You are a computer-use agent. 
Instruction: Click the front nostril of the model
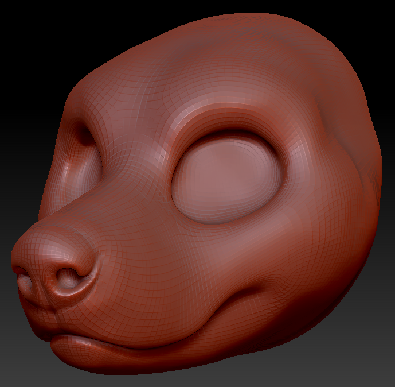point(68,278)
